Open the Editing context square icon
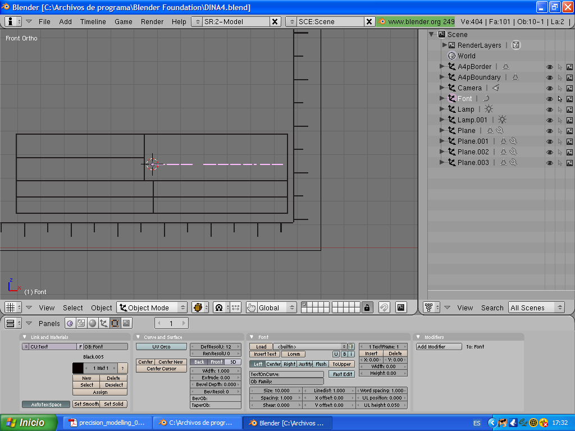The height and width of the screenshot is (431, 575). (x=115, y=323)
